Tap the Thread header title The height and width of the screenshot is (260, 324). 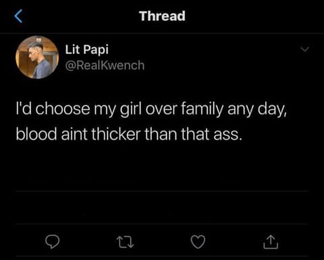click(x=162, y=16)
